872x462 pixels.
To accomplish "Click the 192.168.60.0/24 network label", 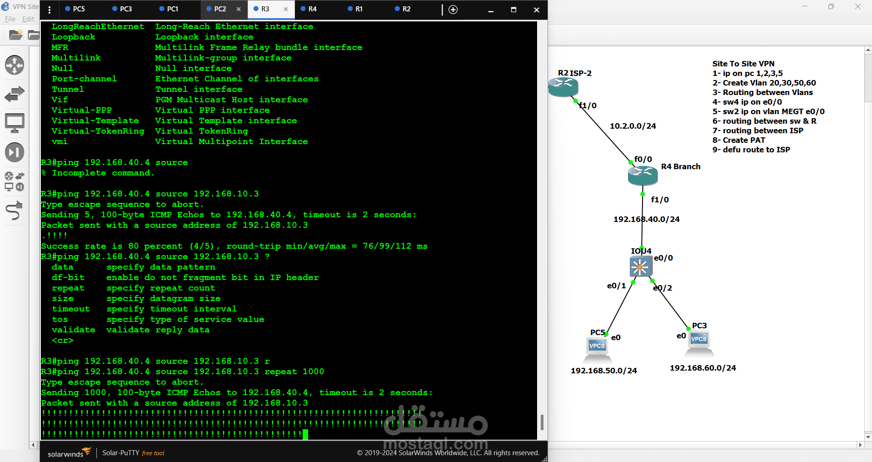I will 703,368.
